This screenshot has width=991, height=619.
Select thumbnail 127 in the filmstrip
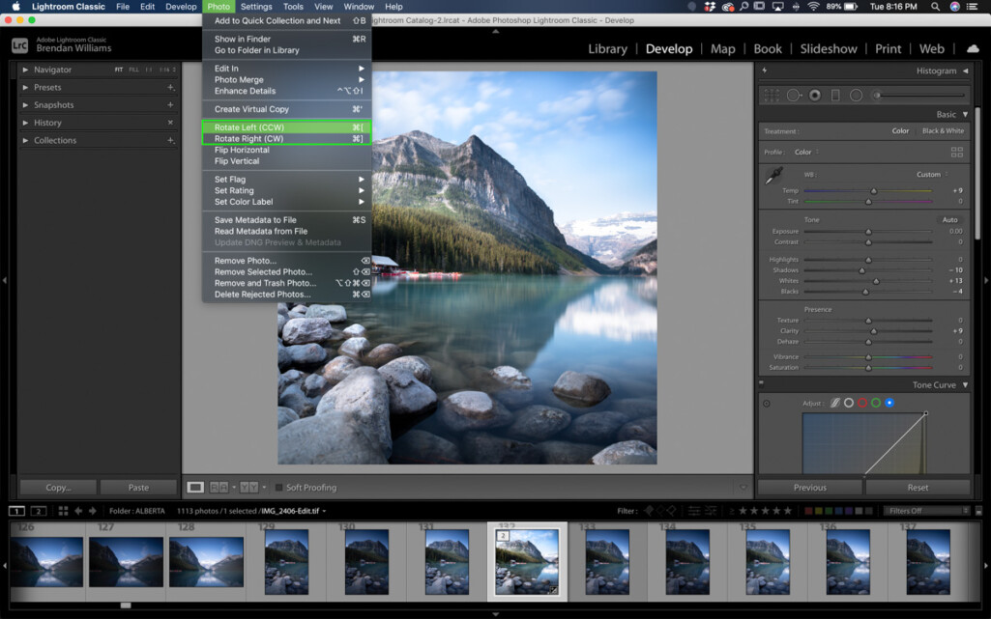click(126, 560)
